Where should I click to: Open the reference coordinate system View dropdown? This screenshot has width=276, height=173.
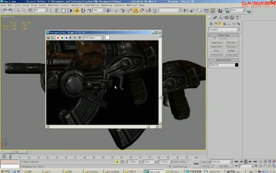point(99,10)
